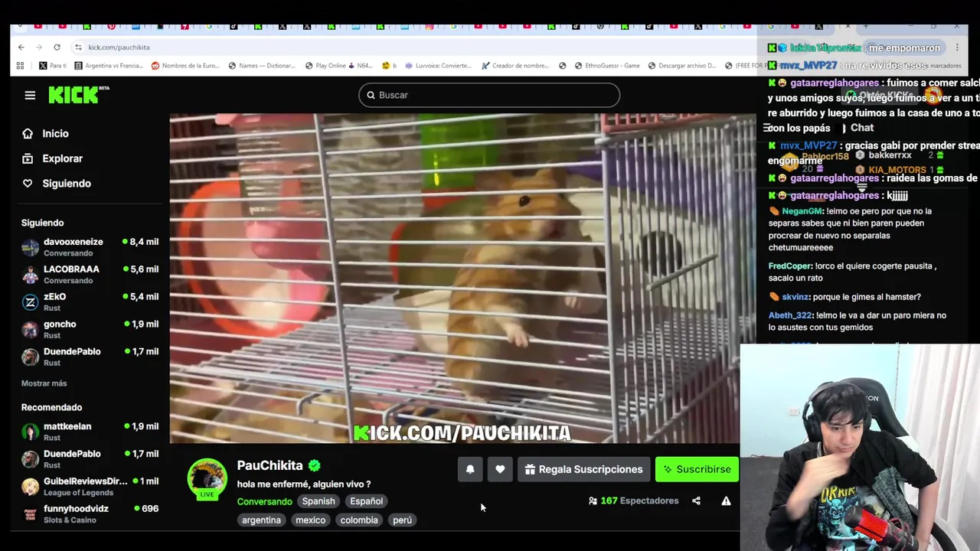Go to Inicio in the sidebar
This screenshot has width=980, height=551.
click(x=56, y=133)
